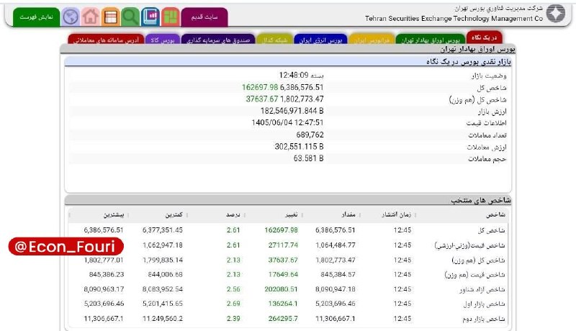Click the percent 2.56 in شاخص آزاد شناور row
Viewport: 576px width, 331px height.
coord(233,289)
